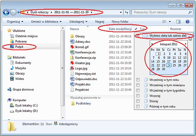Open the Organizuj dropdown menu

click(15, 22)
